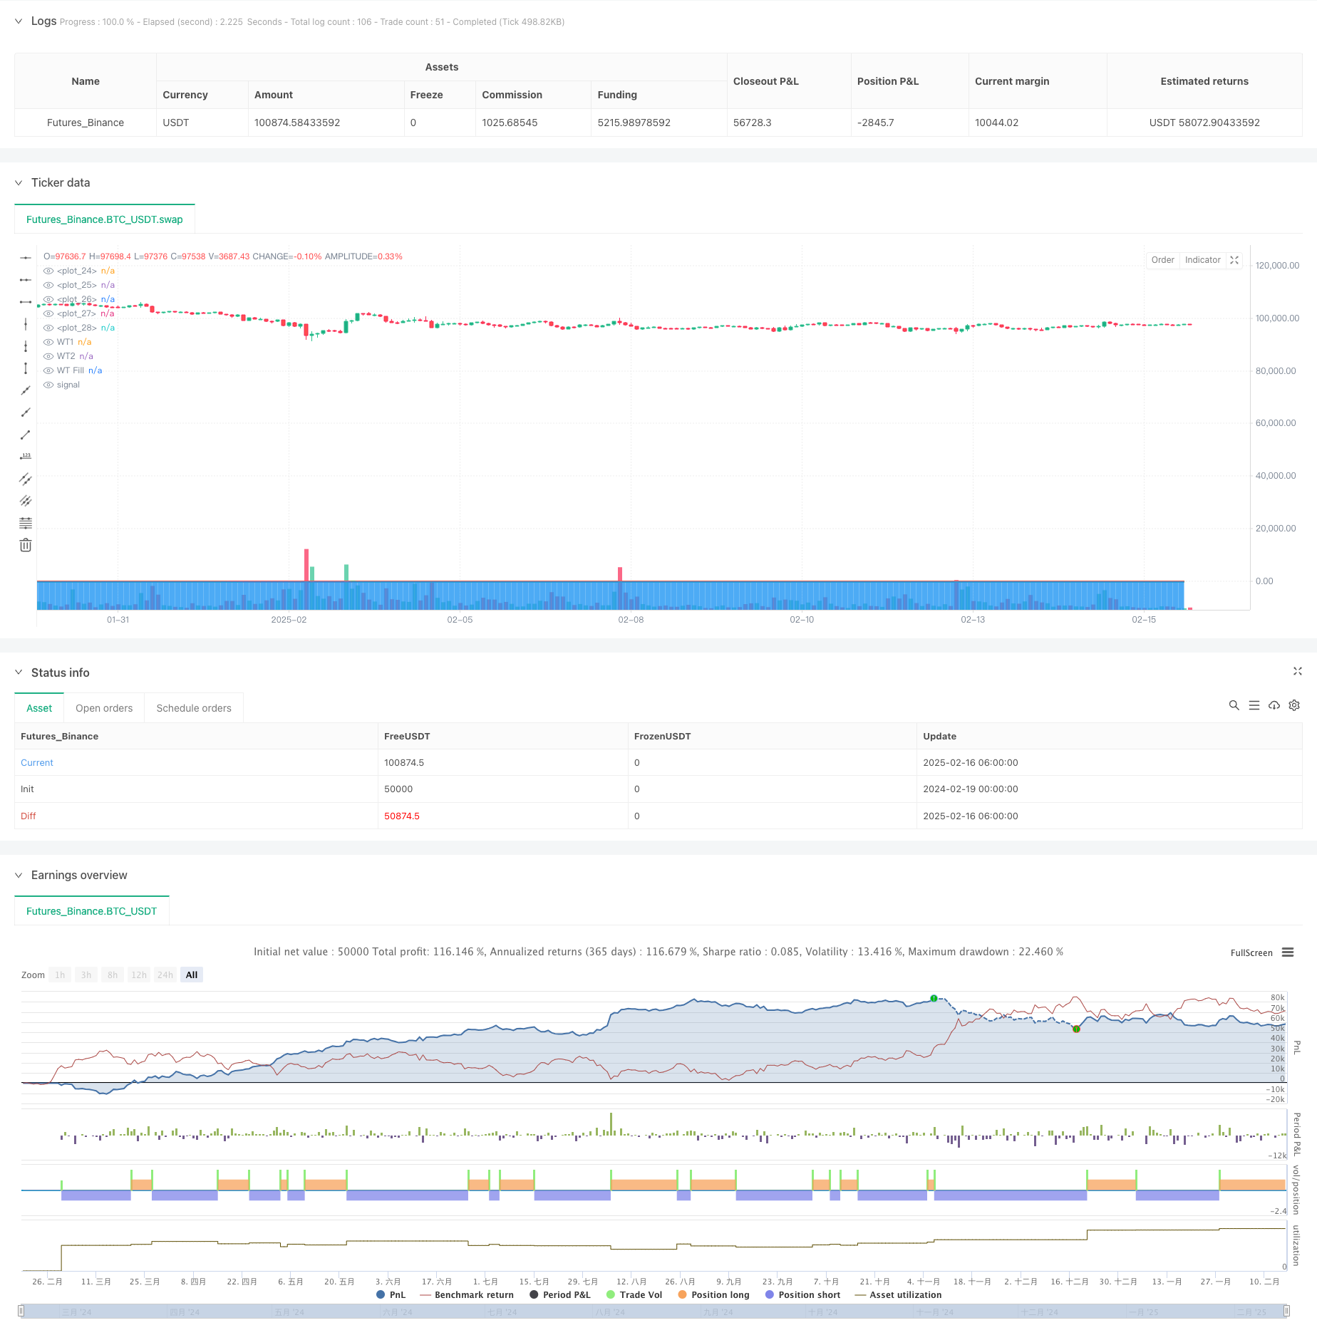Select the horizontal segment drawing tool
1317x1340 pixels.
tap(26, 302)
